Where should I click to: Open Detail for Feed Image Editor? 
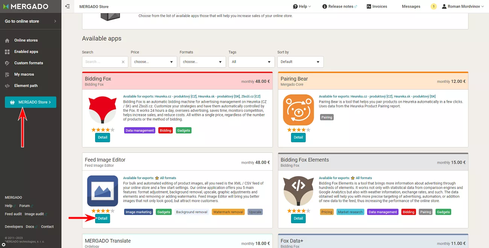point(102,218)
